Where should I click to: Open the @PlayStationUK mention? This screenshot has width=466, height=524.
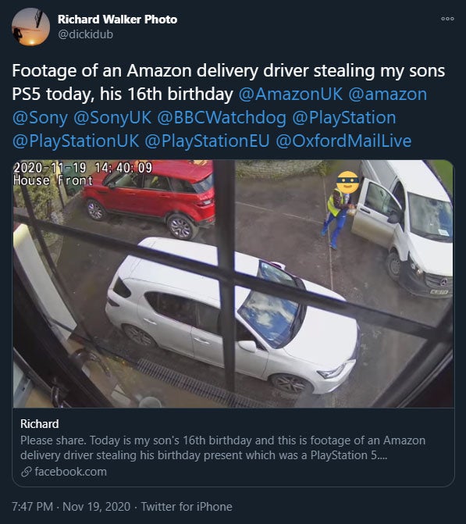tap(76, 141)
